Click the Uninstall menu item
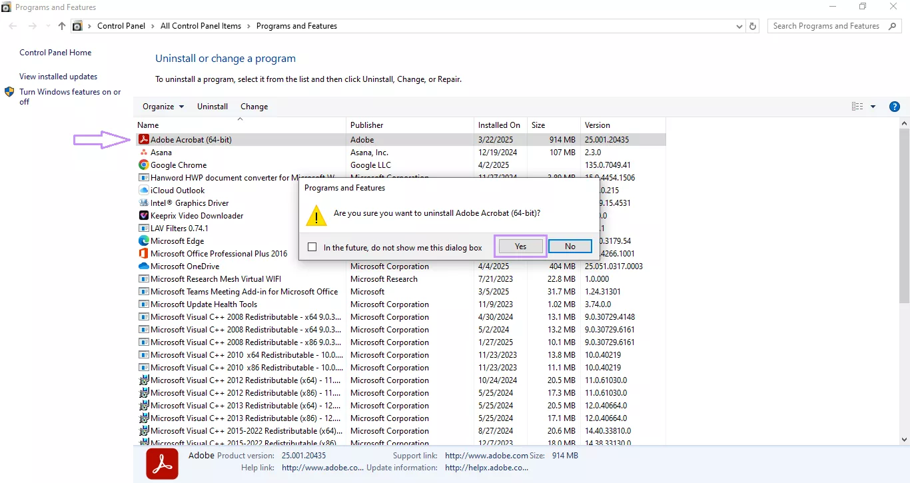This screenshot has height=483, width=910. tap(213, 107)
